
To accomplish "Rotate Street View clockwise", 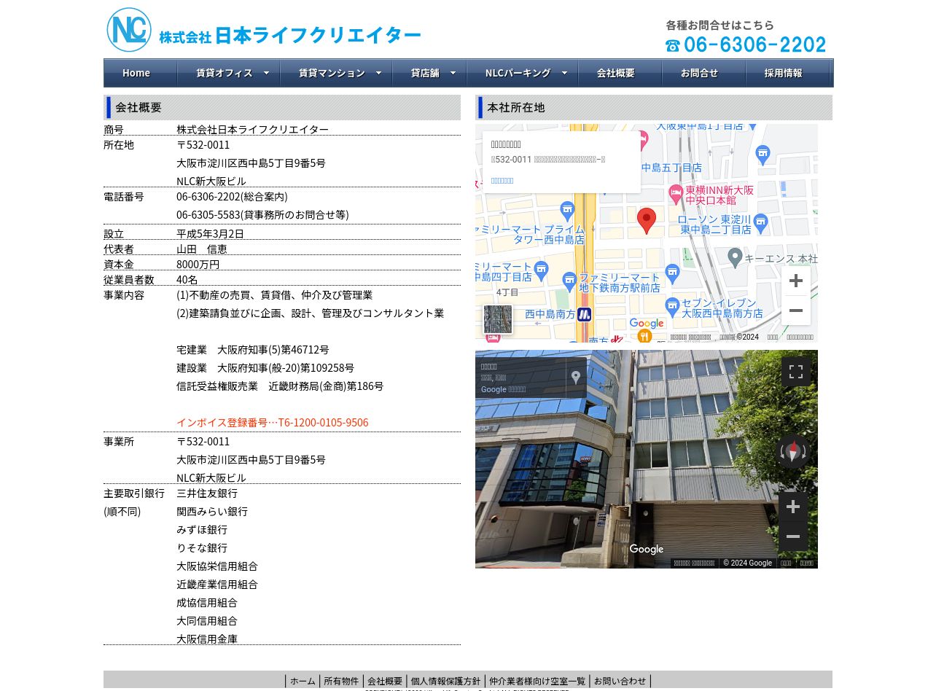I will pos(805,452).
